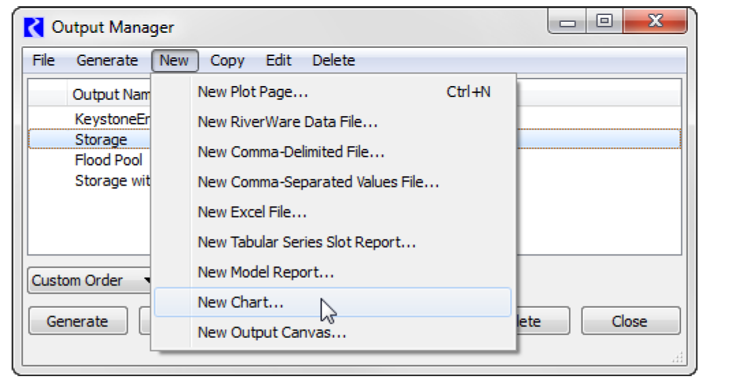This screenshot has height=385, width=731.
Task: Select New Output Canvas item
Action: 272,332
